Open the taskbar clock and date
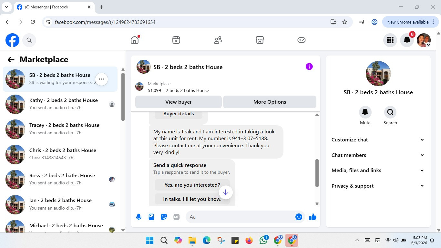The image size is (441, 248). pyautogui.click(x=419, y=240)
